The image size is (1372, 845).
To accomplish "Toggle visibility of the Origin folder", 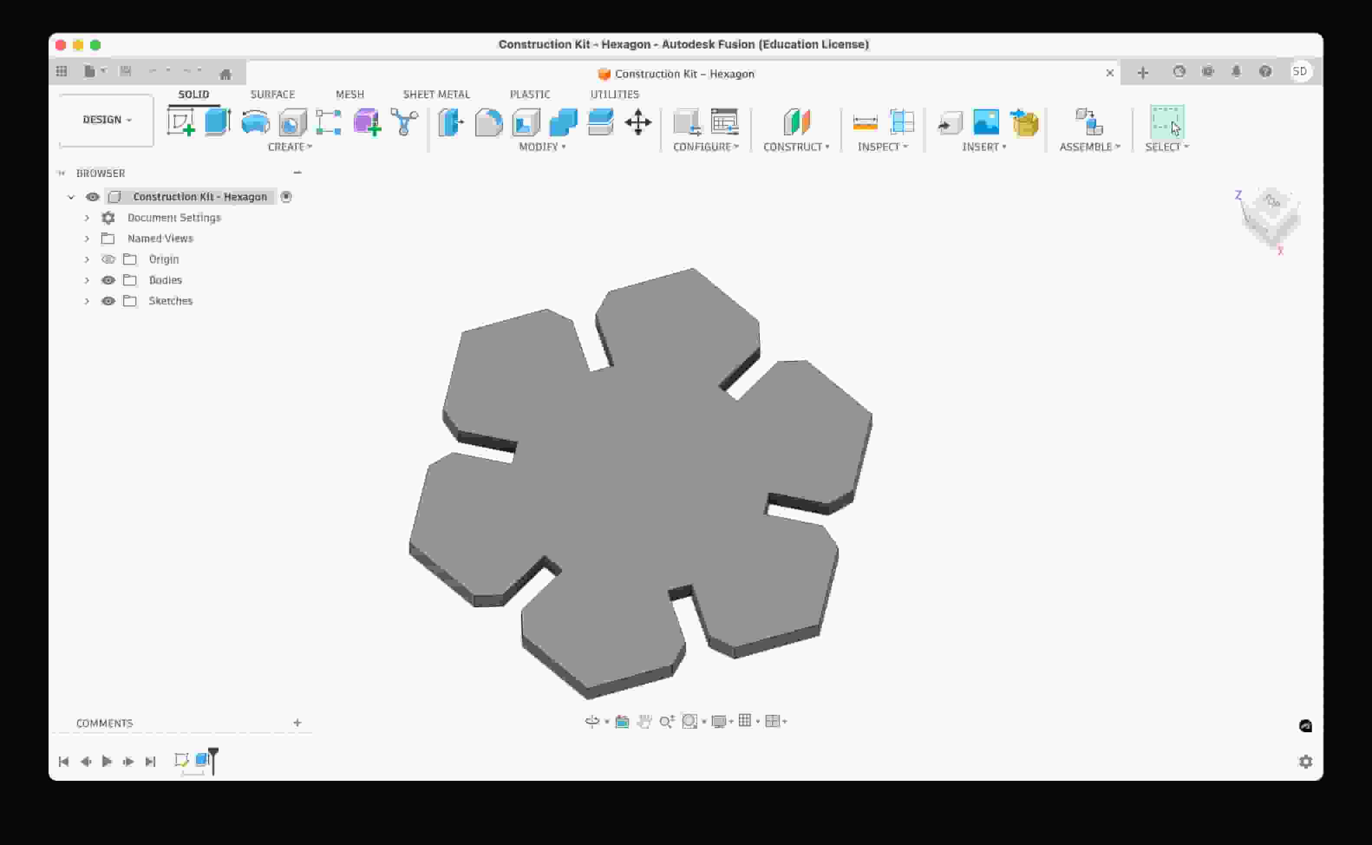I will point(108,259).
